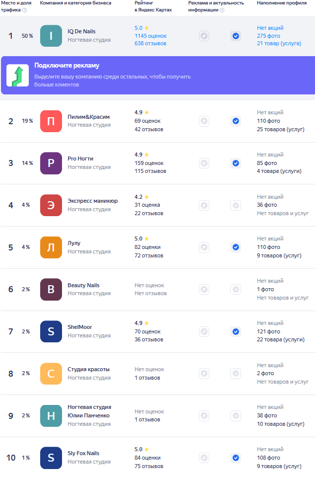Open the 'Подключите рекламу' banner
Image resolution: width=315 pixels, height=477 pixels.
[158, 75]
